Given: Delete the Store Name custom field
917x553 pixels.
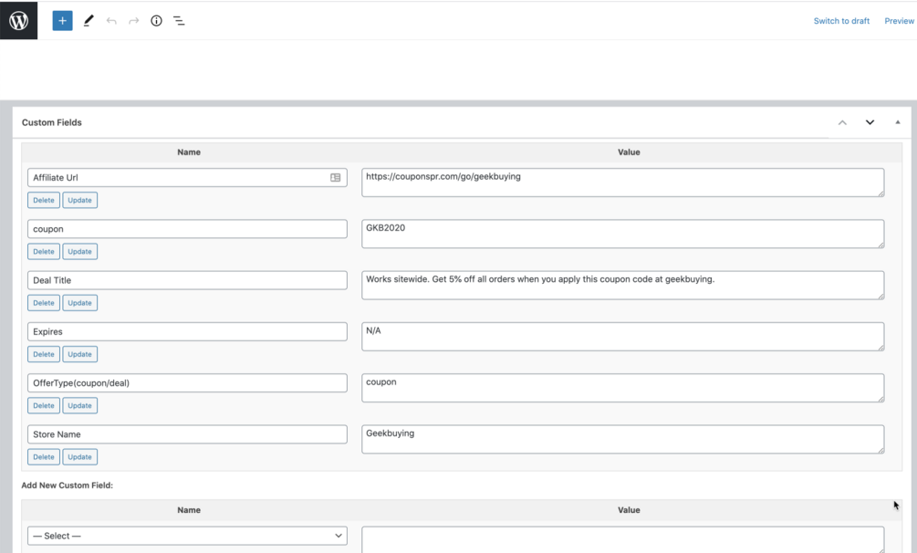Looking at the screenshot, I should [44, 457].
